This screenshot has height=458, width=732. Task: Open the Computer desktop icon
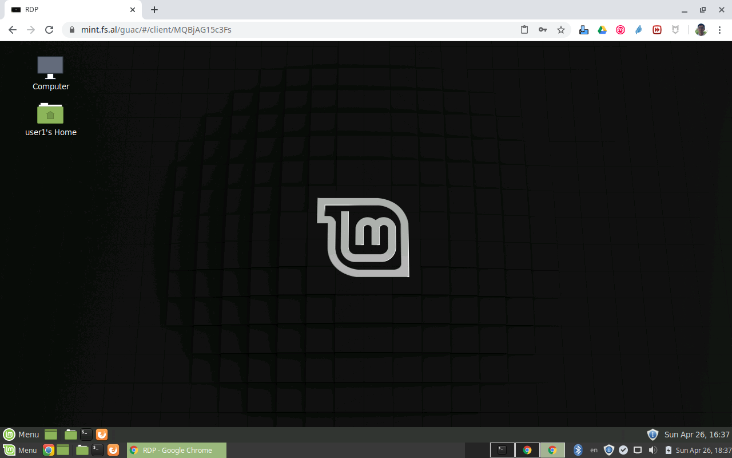click(x=50, y=73)
